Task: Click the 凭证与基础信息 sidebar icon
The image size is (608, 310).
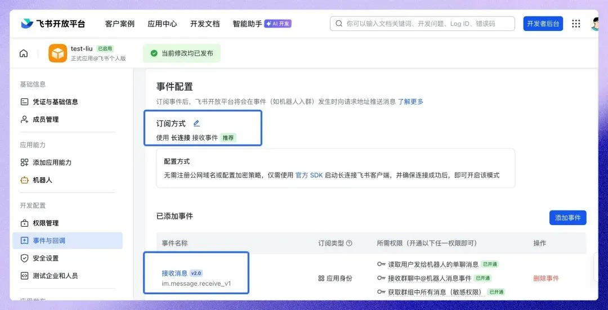Action: point(24,102)
